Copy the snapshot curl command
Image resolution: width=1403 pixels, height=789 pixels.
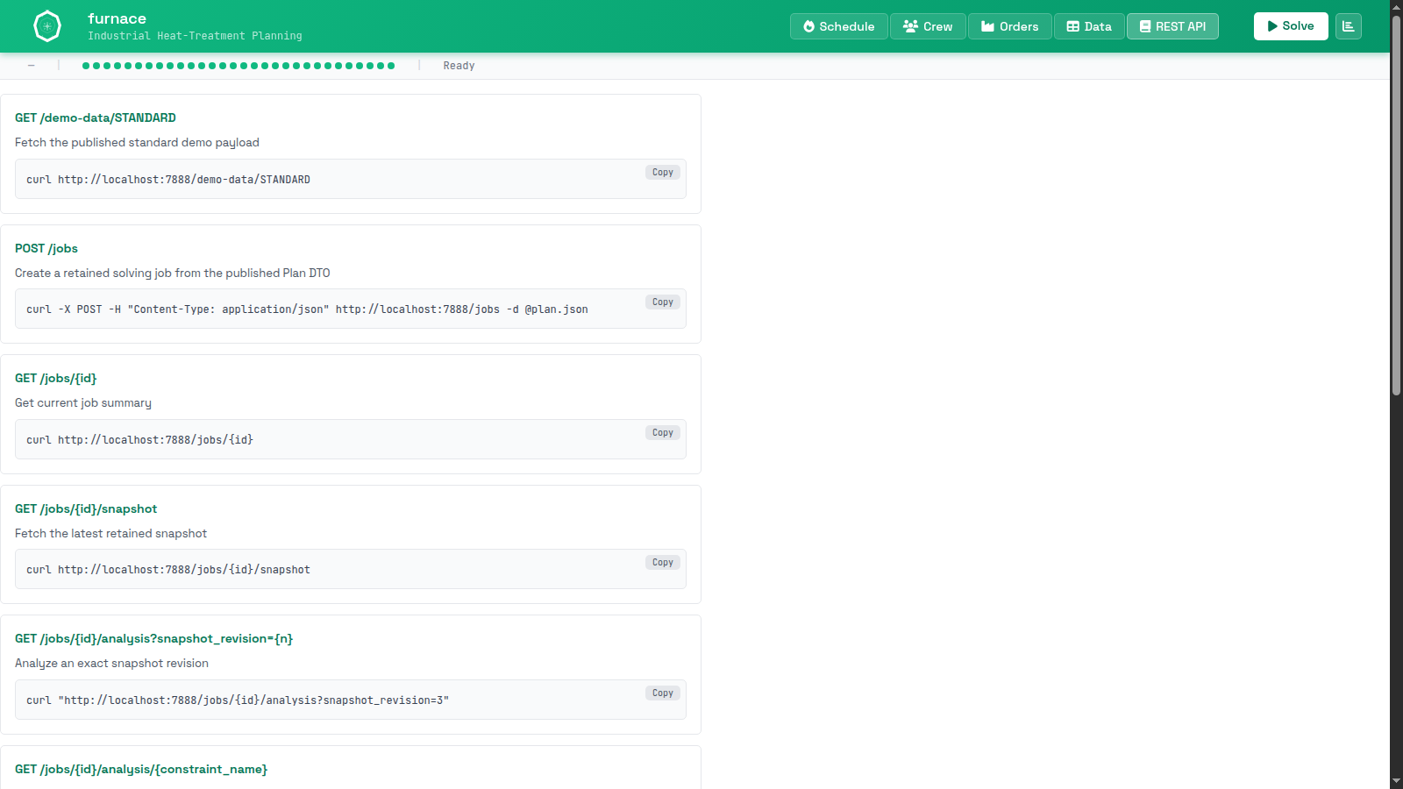click(x=663, y=563)
